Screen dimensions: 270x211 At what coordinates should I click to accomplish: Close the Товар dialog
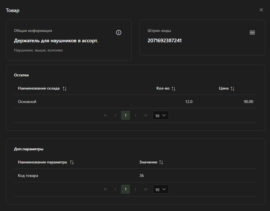(x=261, y=10)
